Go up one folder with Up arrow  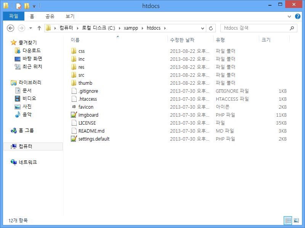(39, 28)
